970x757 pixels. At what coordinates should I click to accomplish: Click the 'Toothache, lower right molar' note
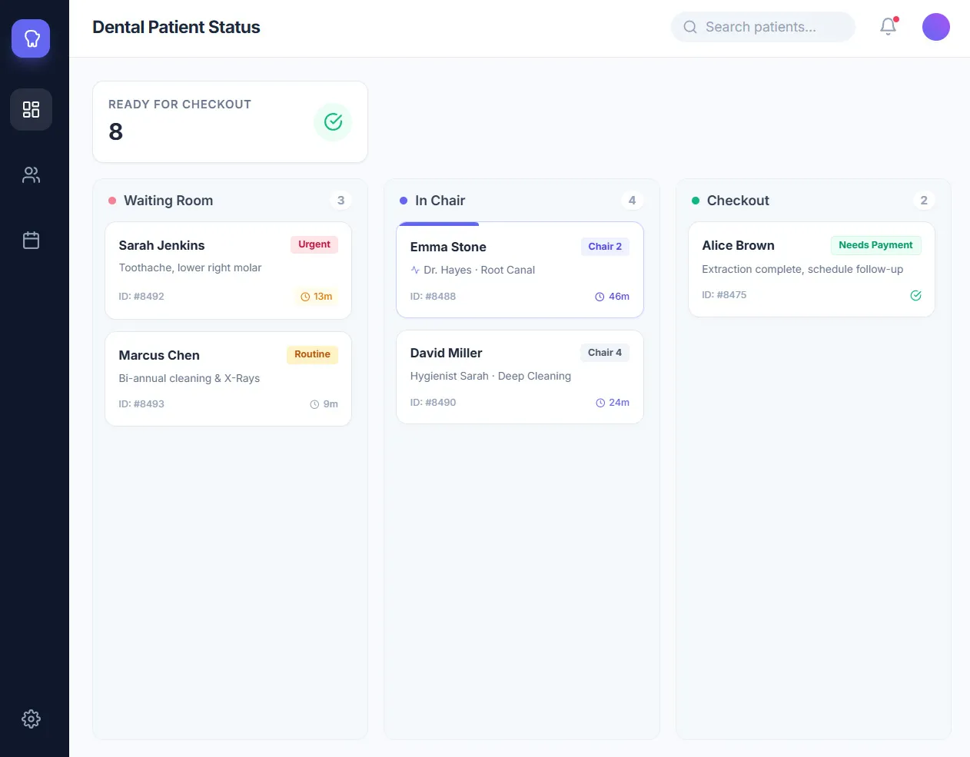pyautogui.click(x=190, y=267)
